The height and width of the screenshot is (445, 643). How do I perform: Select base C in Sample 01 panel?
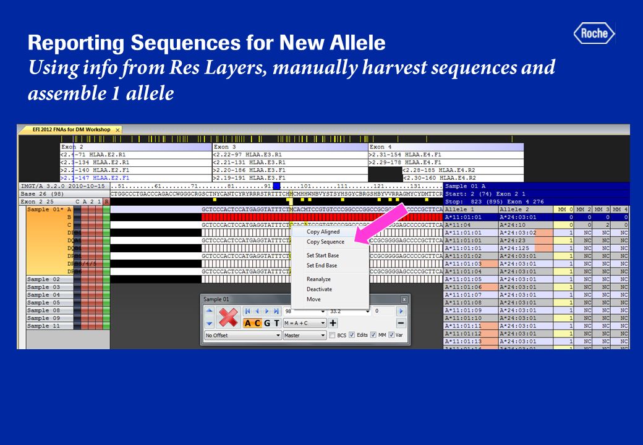pos(257,323)
